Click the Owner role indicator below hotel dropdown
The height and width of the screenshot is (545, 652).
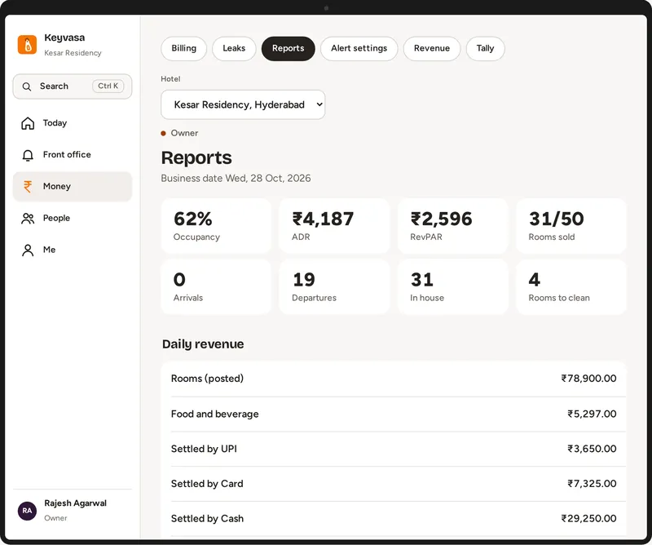tap(179, 133)
